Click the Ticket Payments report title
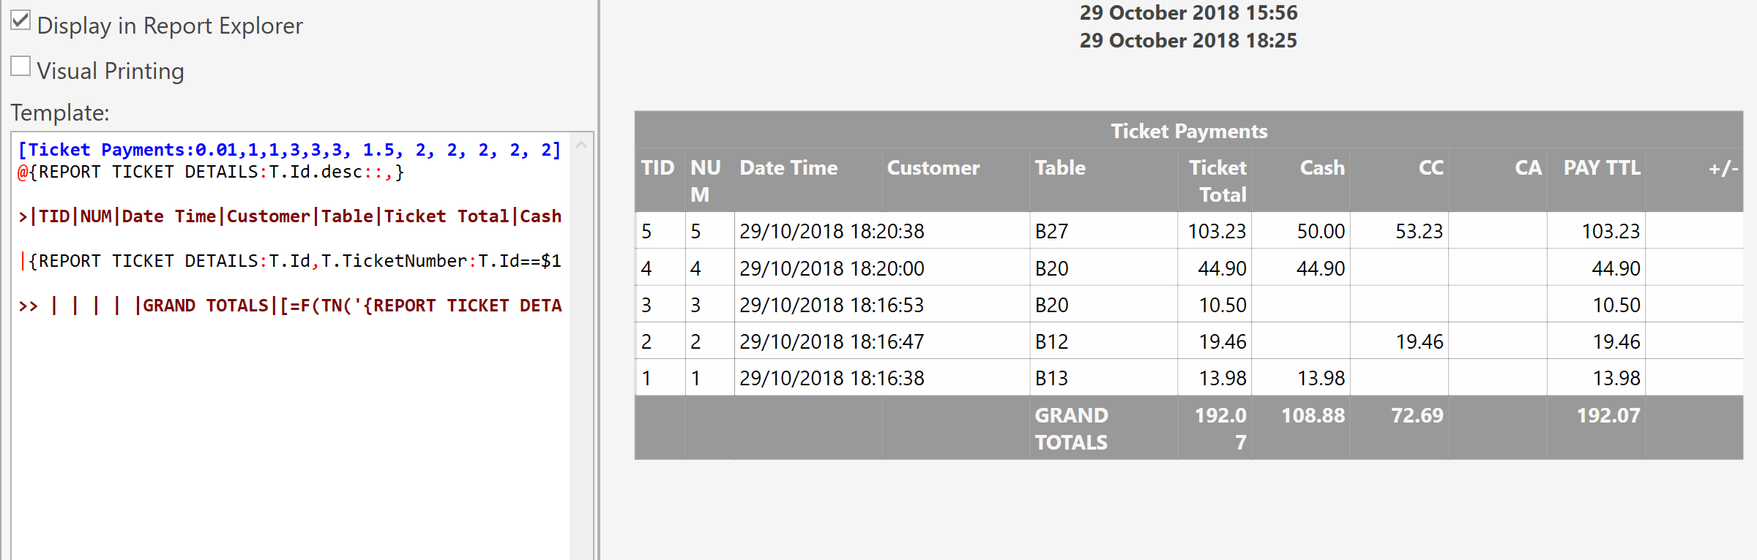 tap(1189, 131)
